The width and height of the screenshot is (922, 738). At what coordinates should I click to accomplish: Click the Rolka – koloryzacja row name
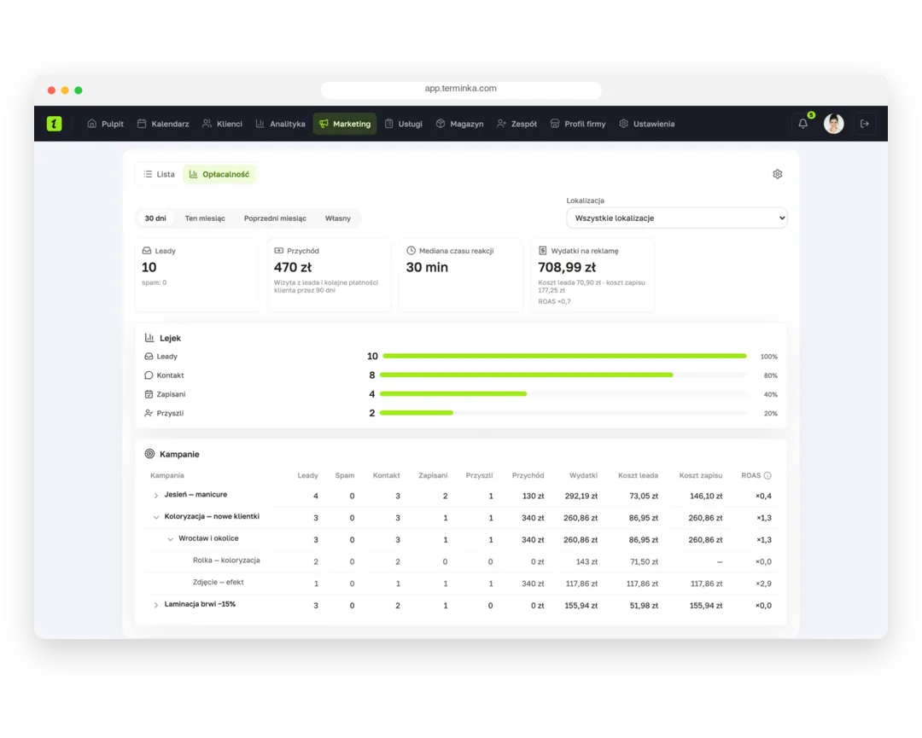click(x=226, y=560)
